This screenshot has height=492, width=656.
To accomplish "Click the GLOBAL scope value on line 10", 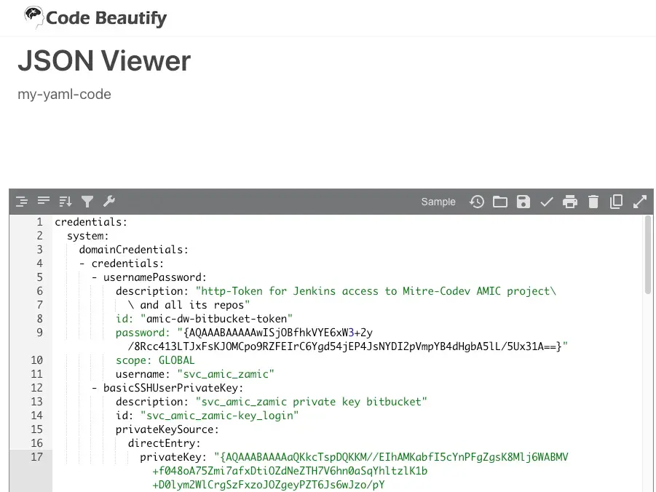I will point(176,360).
